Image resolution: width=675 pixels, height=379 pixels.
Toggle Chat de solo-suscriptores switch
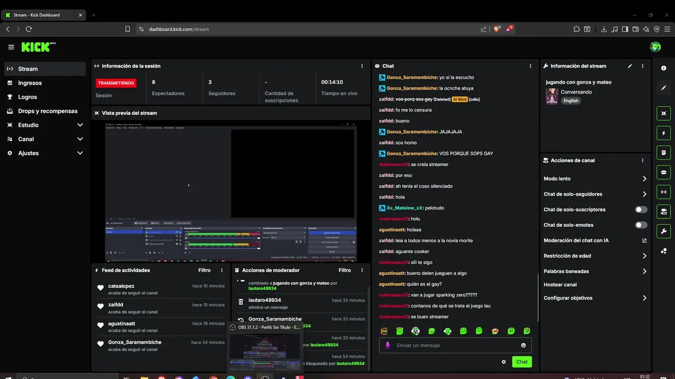[x=641, y=210]
